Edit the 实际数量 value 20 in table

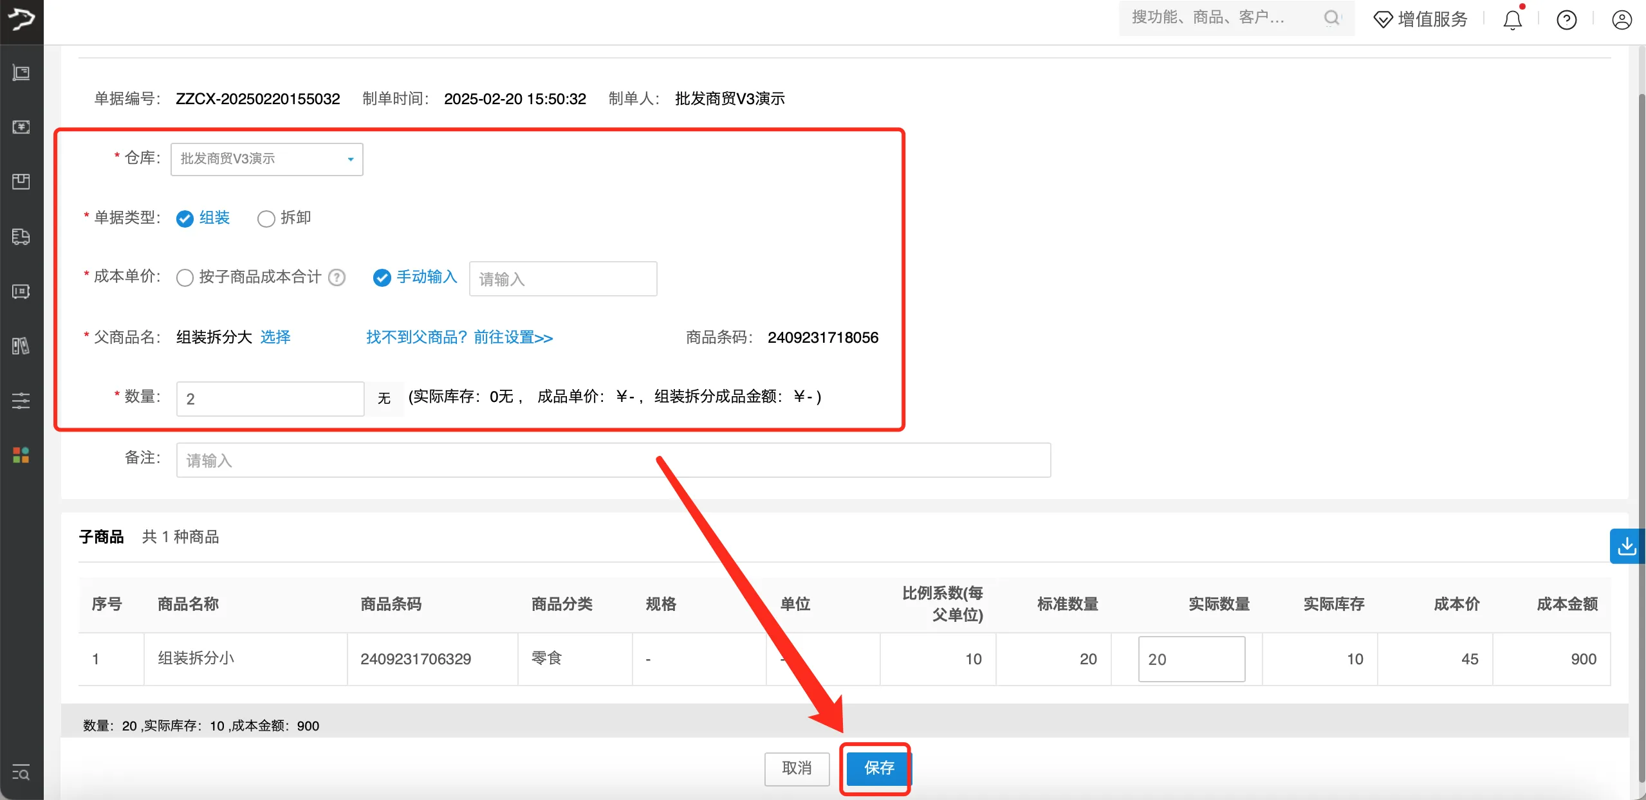(x=1190, y=659)
